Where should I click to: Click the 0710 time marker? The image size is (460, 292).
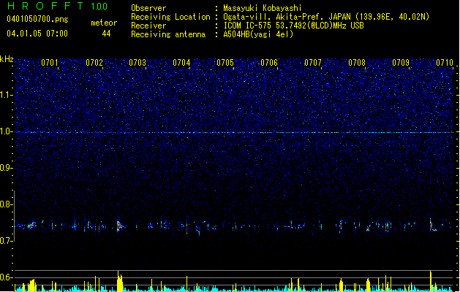[445, 63]
